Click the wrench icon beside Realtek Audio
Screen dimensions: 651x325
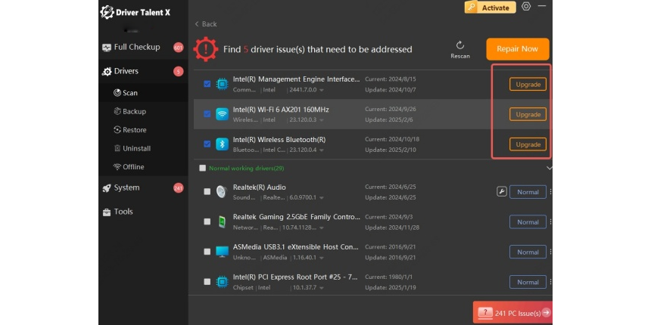coord(501,192)
